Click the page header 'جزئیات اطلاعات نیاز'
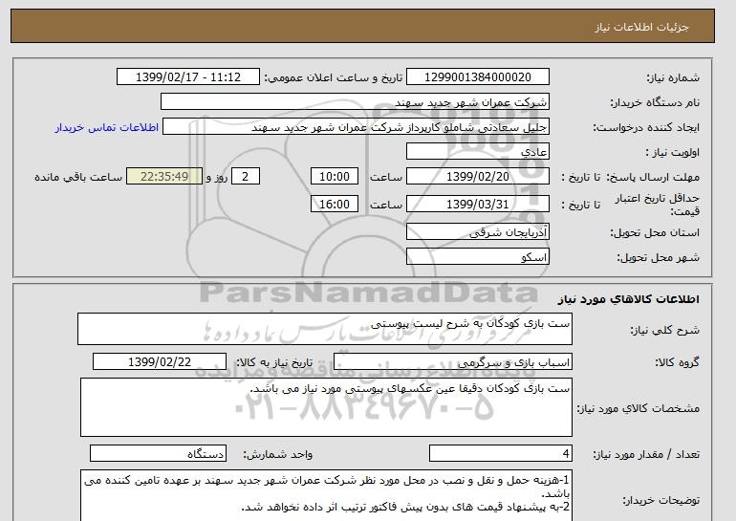Image resolution: width=736 pixels, height=521 pixels. coord(641,27)
